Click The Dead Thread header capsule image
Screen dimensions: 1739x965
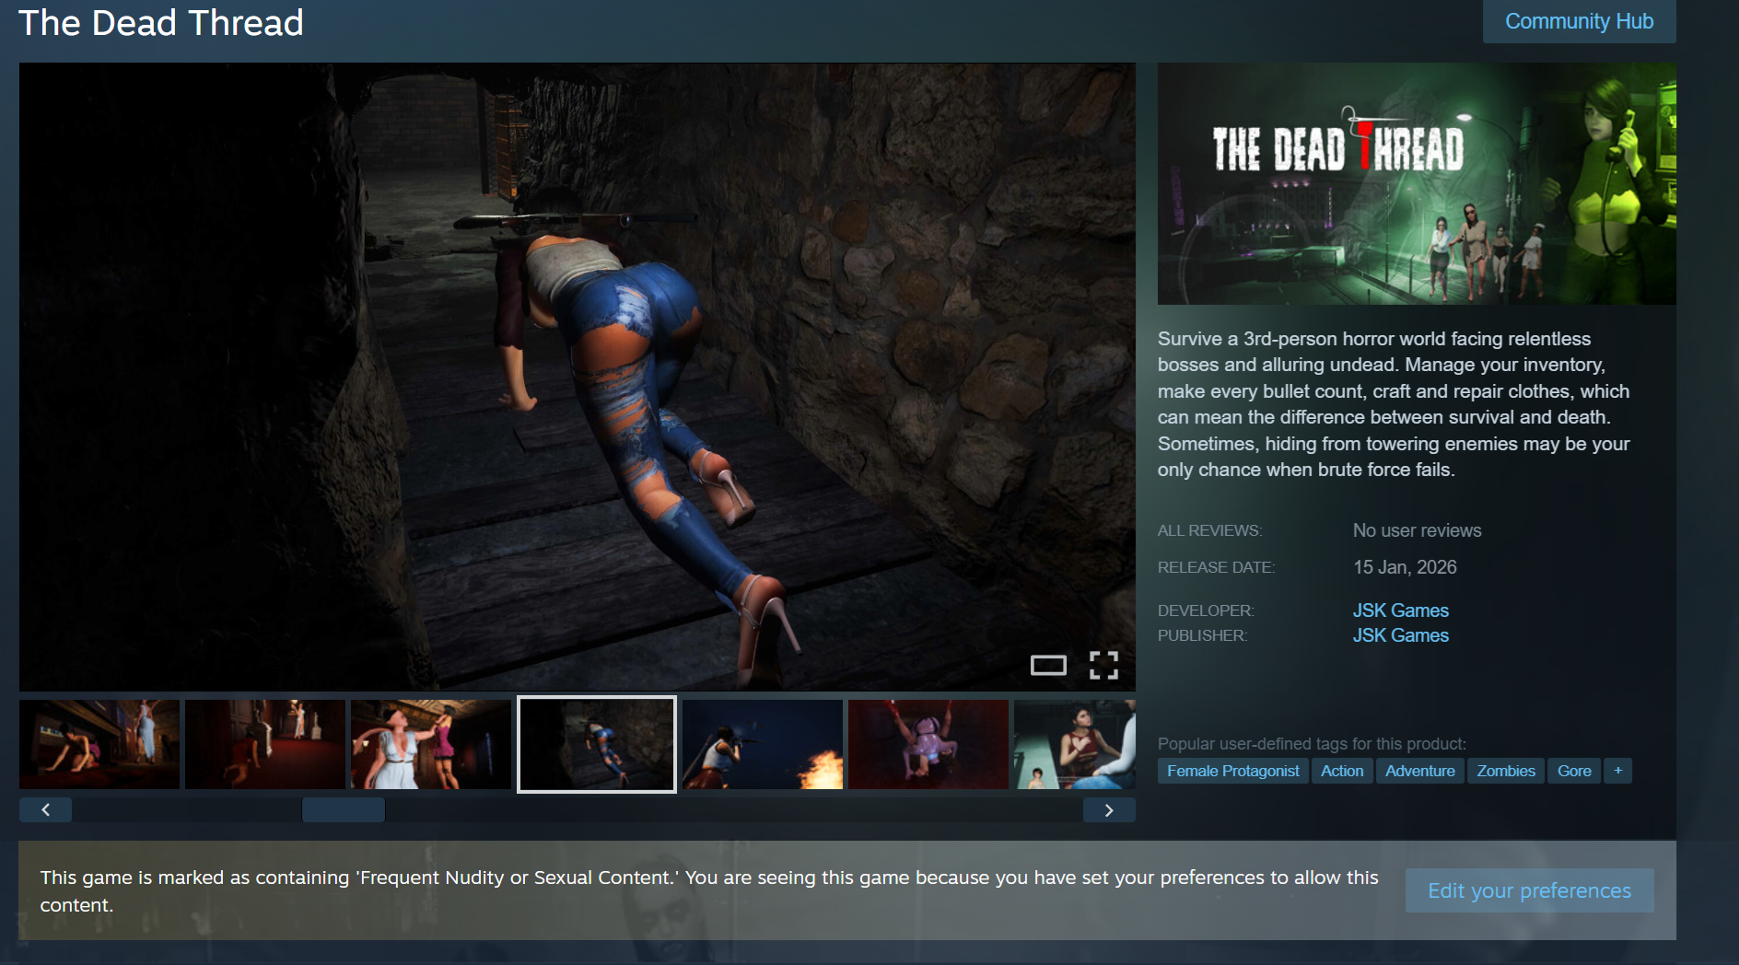pyautogui.click(x=1417, y=183)
